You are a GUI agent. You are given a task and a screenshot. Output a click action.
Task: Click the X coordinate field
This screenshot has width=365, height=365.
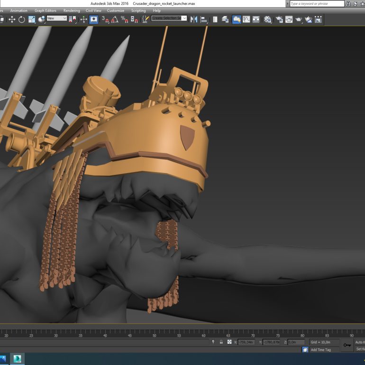click(x=246, y=342)
